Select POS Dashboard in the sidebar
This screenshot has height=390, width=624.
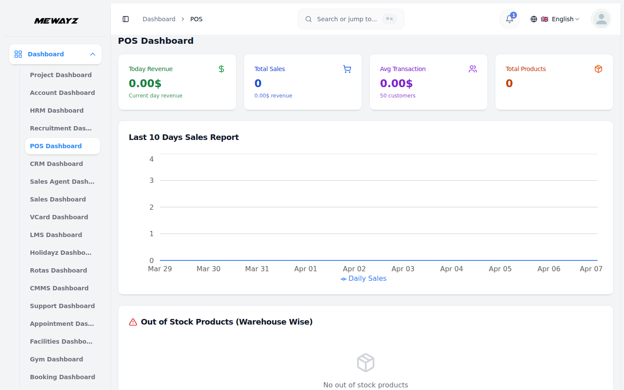56,146
